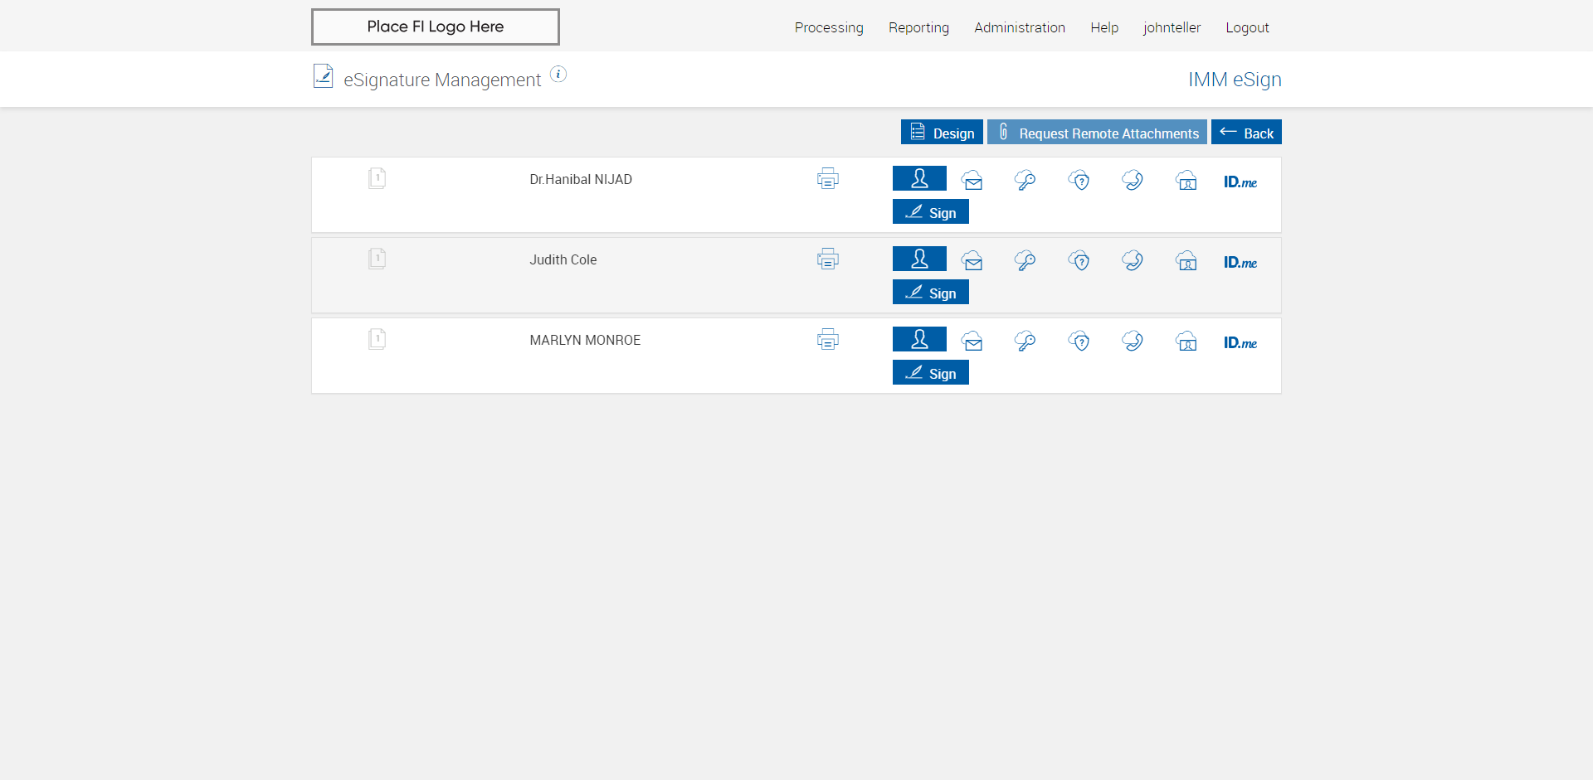The width and height of the screenshot is (1593, 780).
Task: Select in-person signer icon for Dr.Hanibal NIJAD
Action: 919,178
